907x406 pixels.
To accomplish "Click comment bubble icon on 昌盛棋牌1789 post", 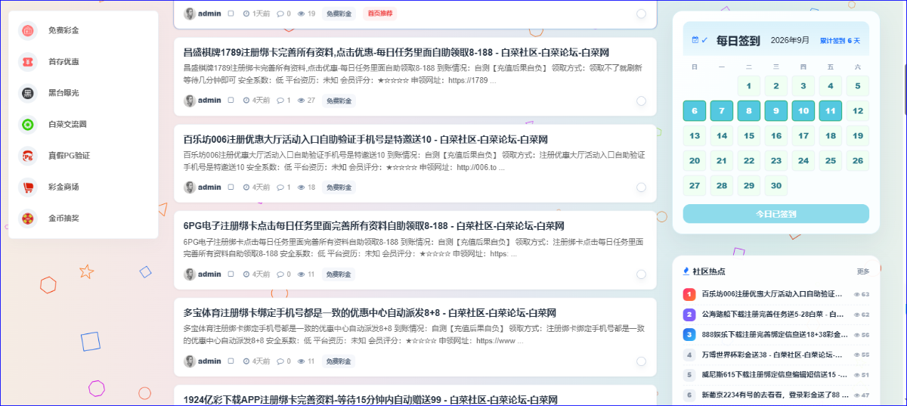I will click(x=280, y=101).
